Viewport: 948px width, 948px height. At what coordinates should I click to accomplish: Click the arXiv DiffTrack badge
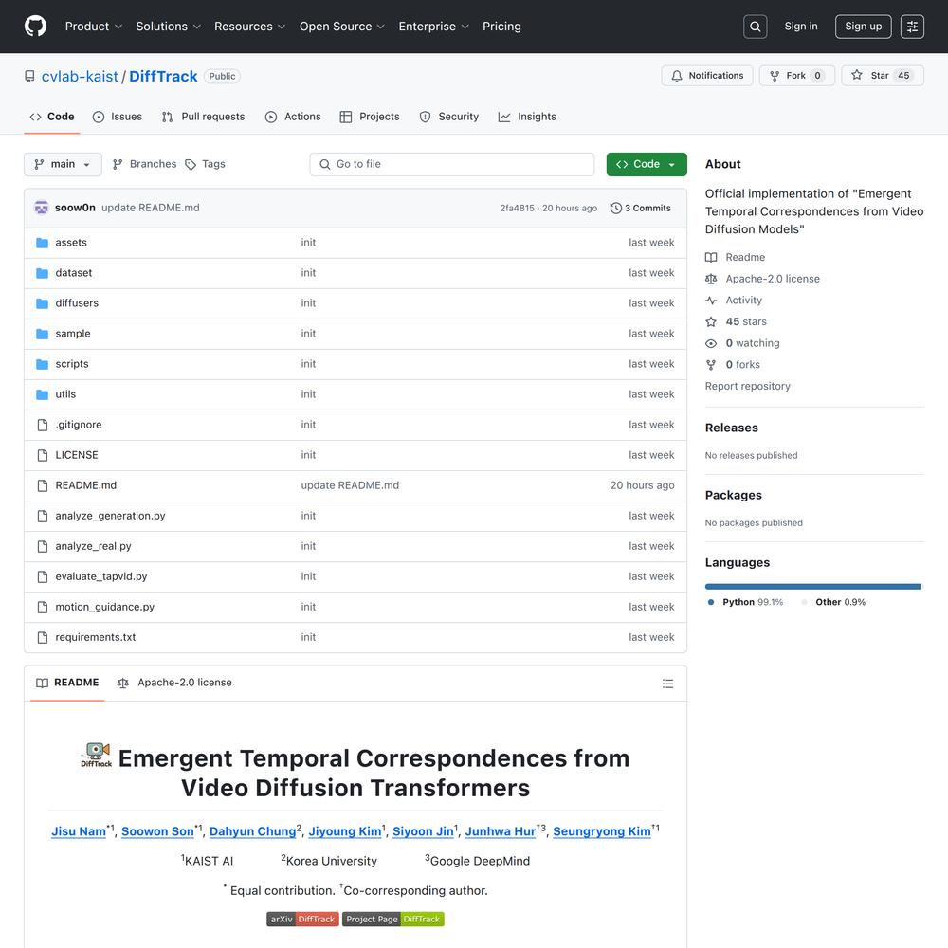(x=303, y=919)
